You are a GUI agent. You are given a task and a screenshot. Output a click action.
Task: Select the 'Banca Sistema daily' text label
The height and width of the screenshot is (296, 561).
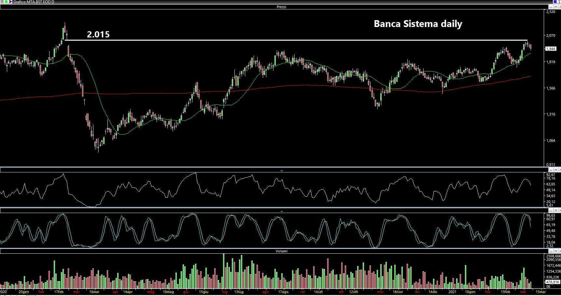[418, 24]
